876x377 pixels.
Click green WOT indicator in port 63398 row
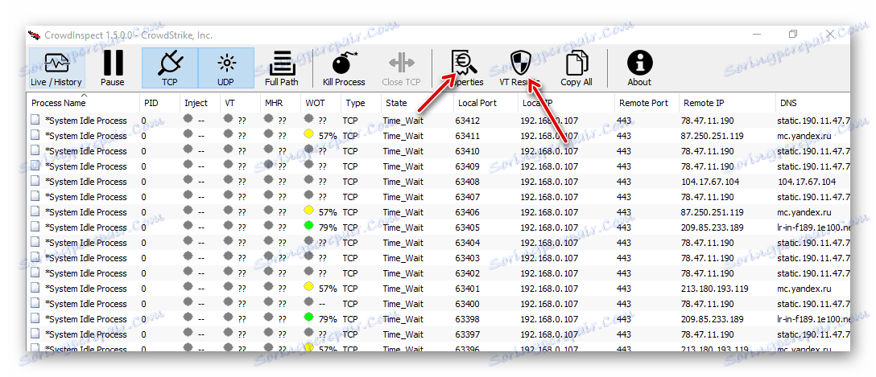click(x=309, y=318)
